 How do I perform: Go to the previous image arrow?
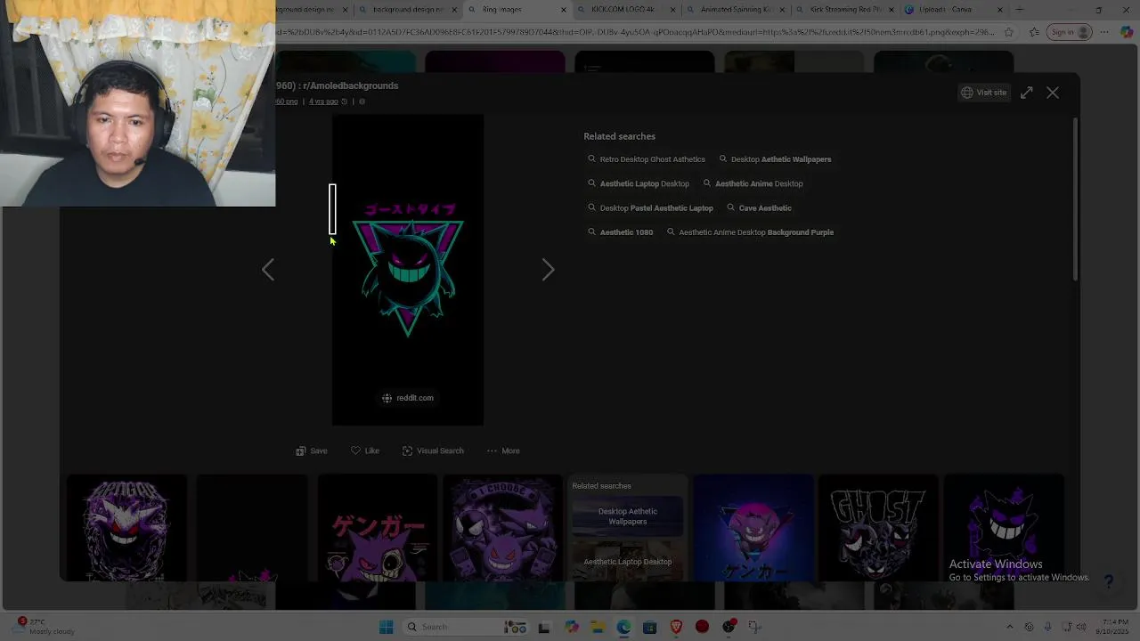point(268,270)
